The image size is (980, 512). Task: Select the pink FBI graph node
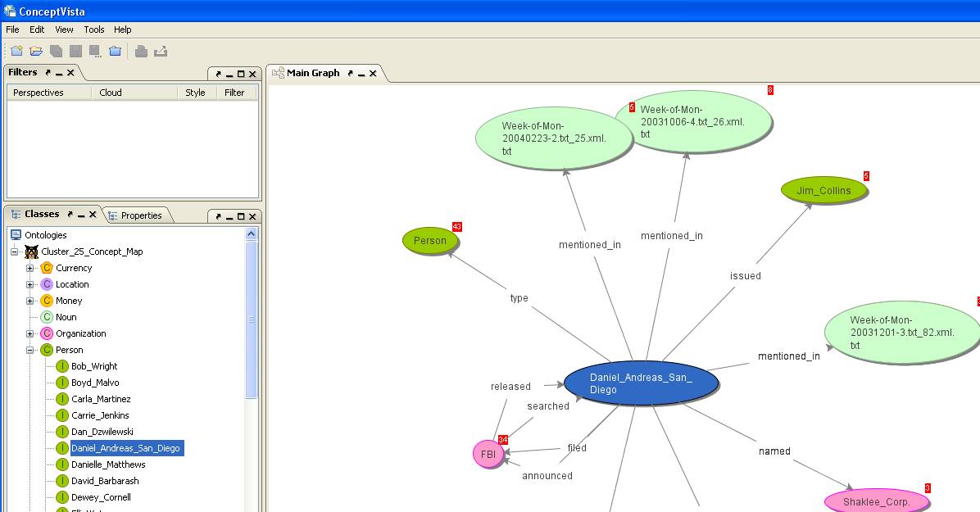[487, 454]
